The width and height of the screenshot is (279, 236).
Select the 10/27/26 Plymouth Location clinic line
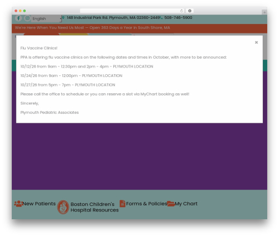(x=68, y=85)
